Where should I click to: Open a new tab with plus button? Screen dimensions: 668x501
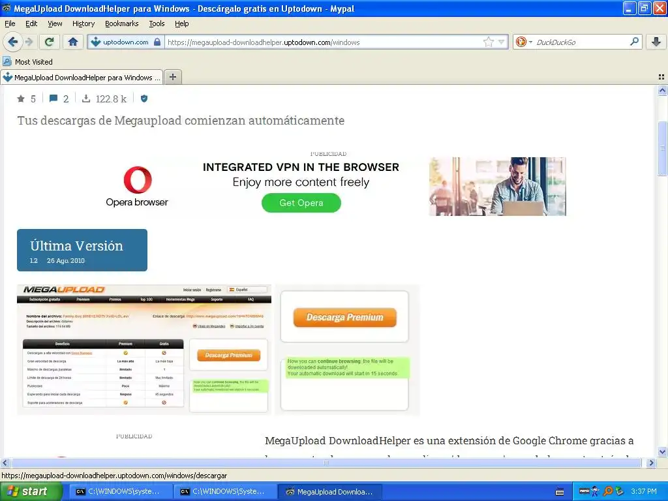[172, 77]
